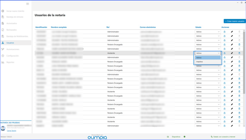
Task: Sort by Nombre completo column header
Action: coord(59,27)
